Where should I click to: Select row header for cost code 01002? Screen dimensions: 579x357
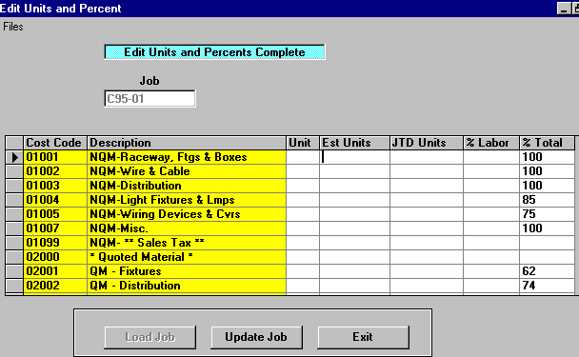tap(14, 171)
